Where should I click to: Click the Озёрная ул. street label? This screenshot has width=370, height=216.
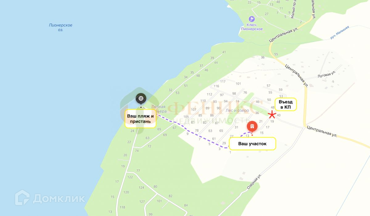254,182
